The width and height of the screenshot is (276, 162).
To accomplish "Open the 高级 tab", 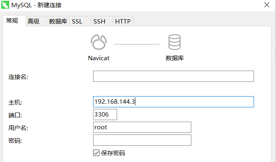I will click(36, 21).
